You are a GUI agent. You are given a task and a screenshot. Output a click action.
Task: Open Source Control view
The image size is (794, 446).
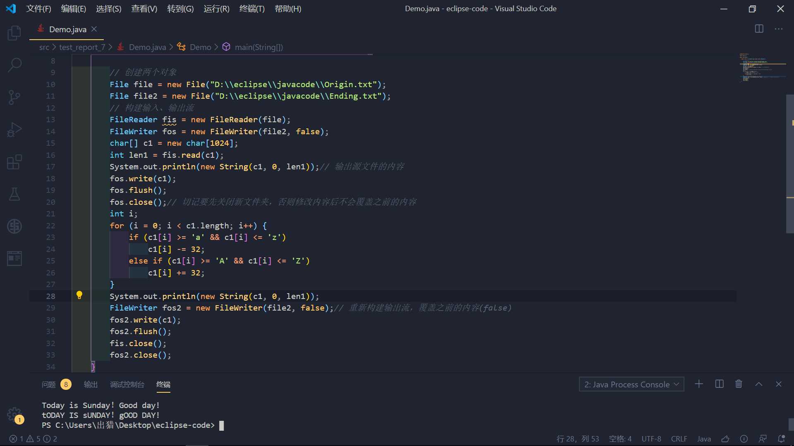pos(14,97)
